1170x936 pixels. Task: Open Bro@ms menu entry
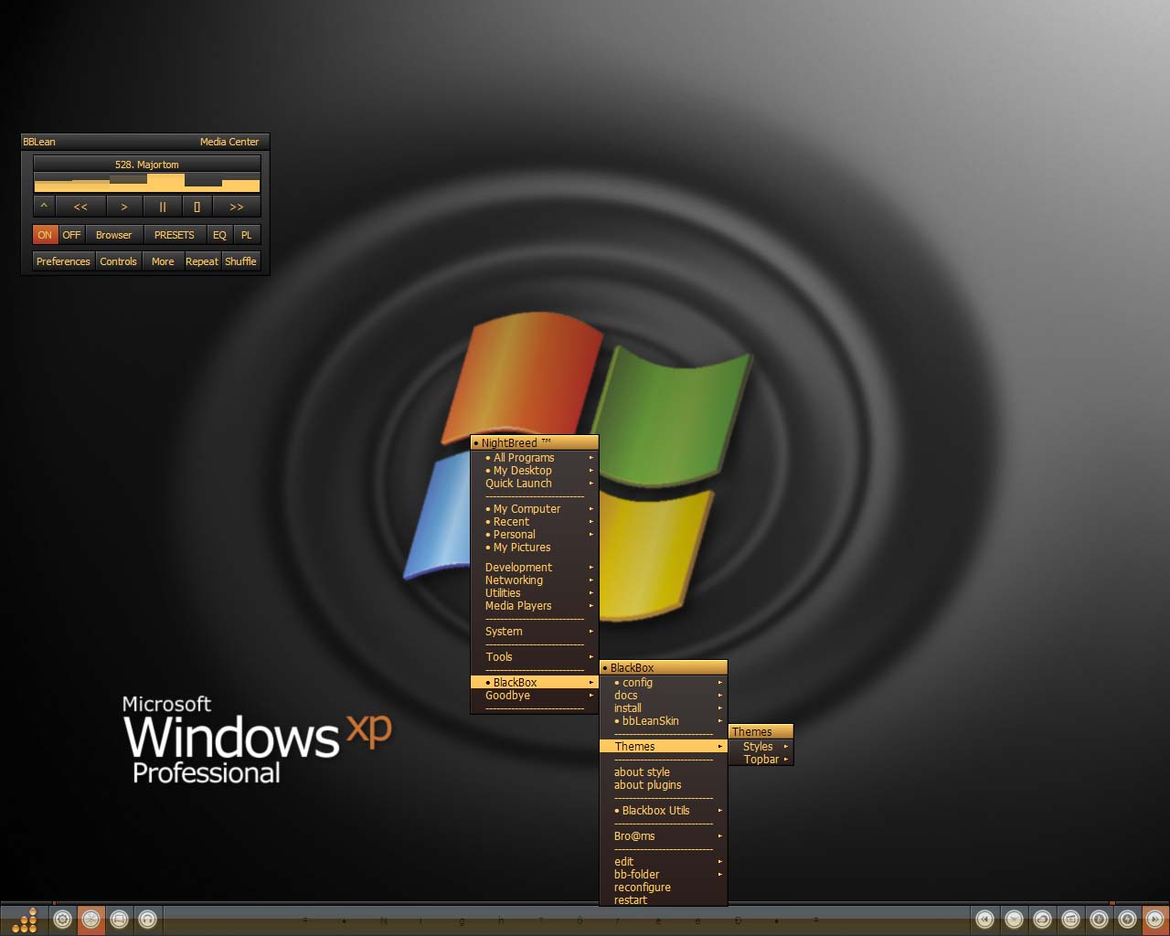664,836
